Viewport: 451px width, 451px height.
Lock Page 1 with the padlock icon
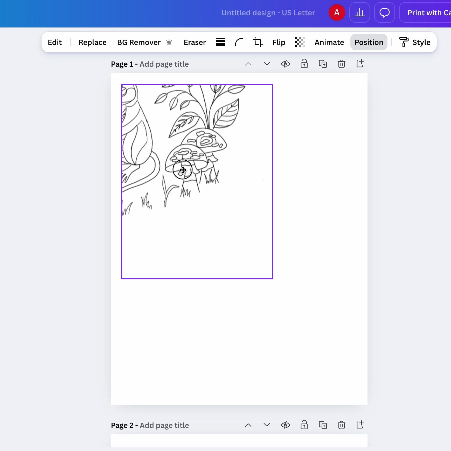pos(304,64)
